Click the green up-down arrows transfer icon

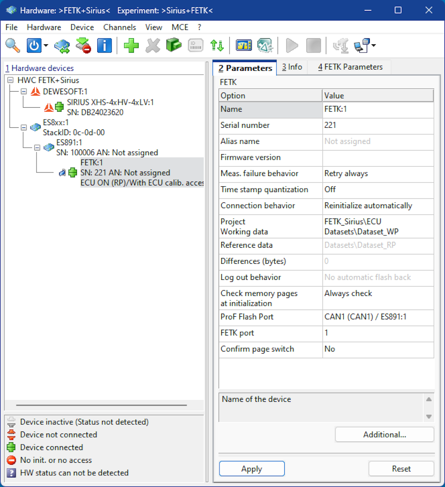click(217, 45)
